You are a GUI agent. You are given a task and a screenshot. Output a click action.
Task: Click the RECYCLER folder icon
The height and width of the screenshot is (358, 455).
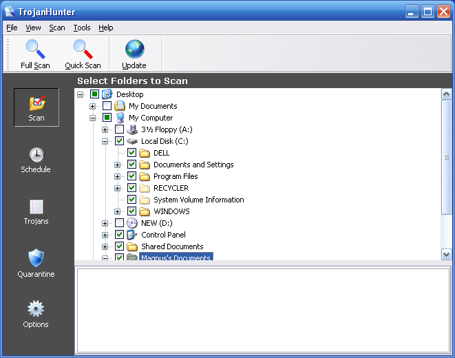pyautogui.click(x=145, y=188)
